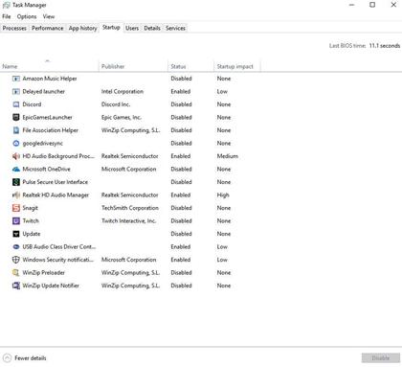Click the Realtek HD Audio Manager icon
The image size is (402, 367).
pos(16,195)
